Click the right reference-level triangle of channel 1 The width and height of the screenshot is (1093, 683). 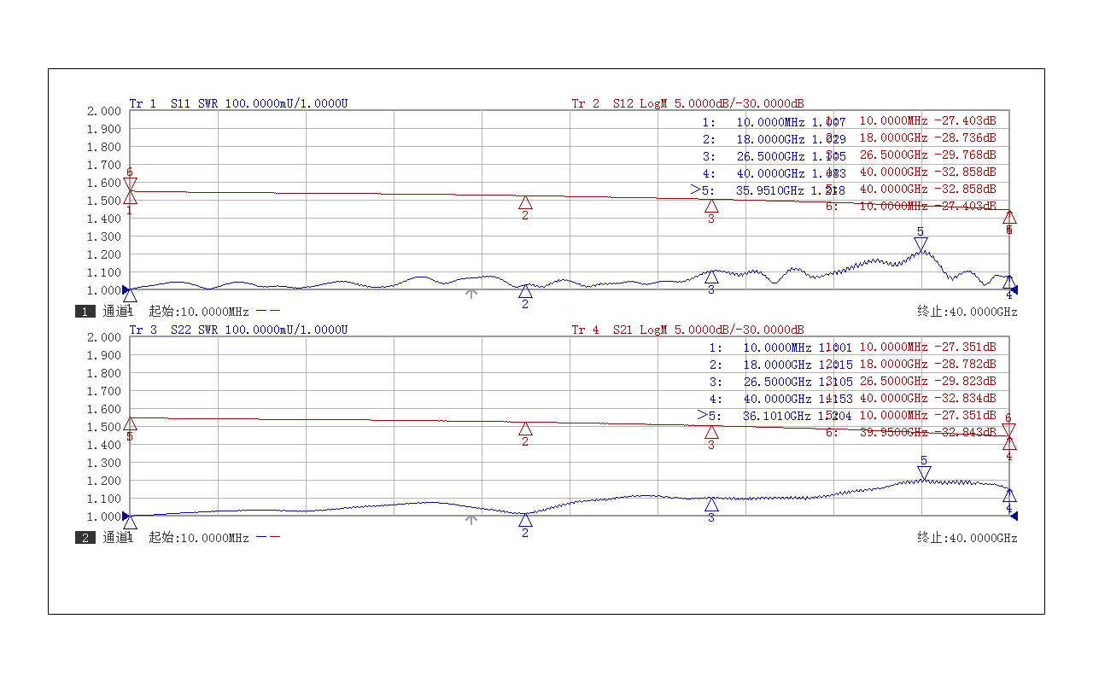pos(1014,289)
